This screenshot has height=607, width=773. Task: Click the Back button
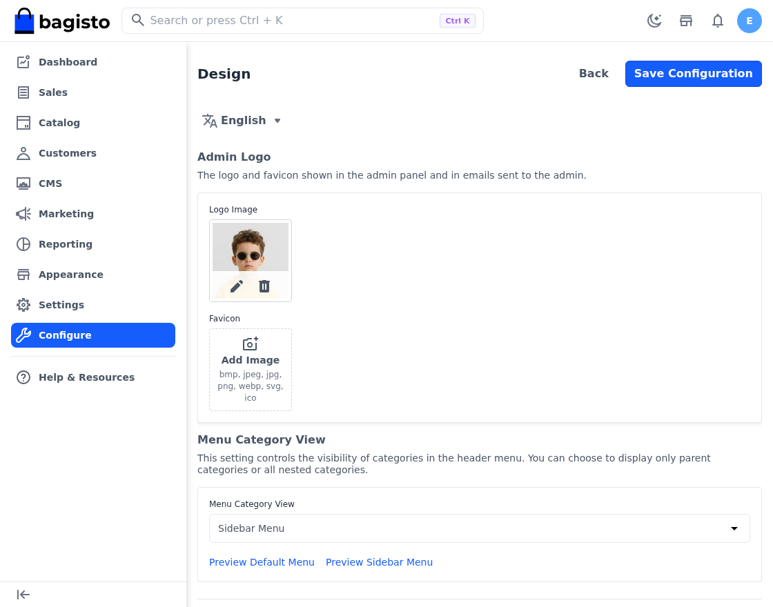tap(594, 74)
